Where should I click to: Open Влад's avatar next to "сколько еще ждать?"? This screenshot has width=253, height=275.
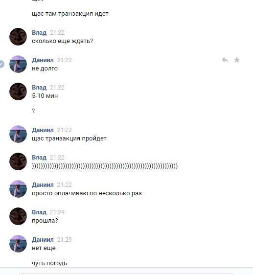click(x=18, y=37)
